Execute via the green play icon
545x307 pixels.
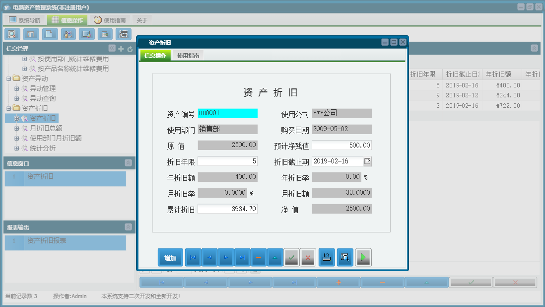[x=363, y=257]
